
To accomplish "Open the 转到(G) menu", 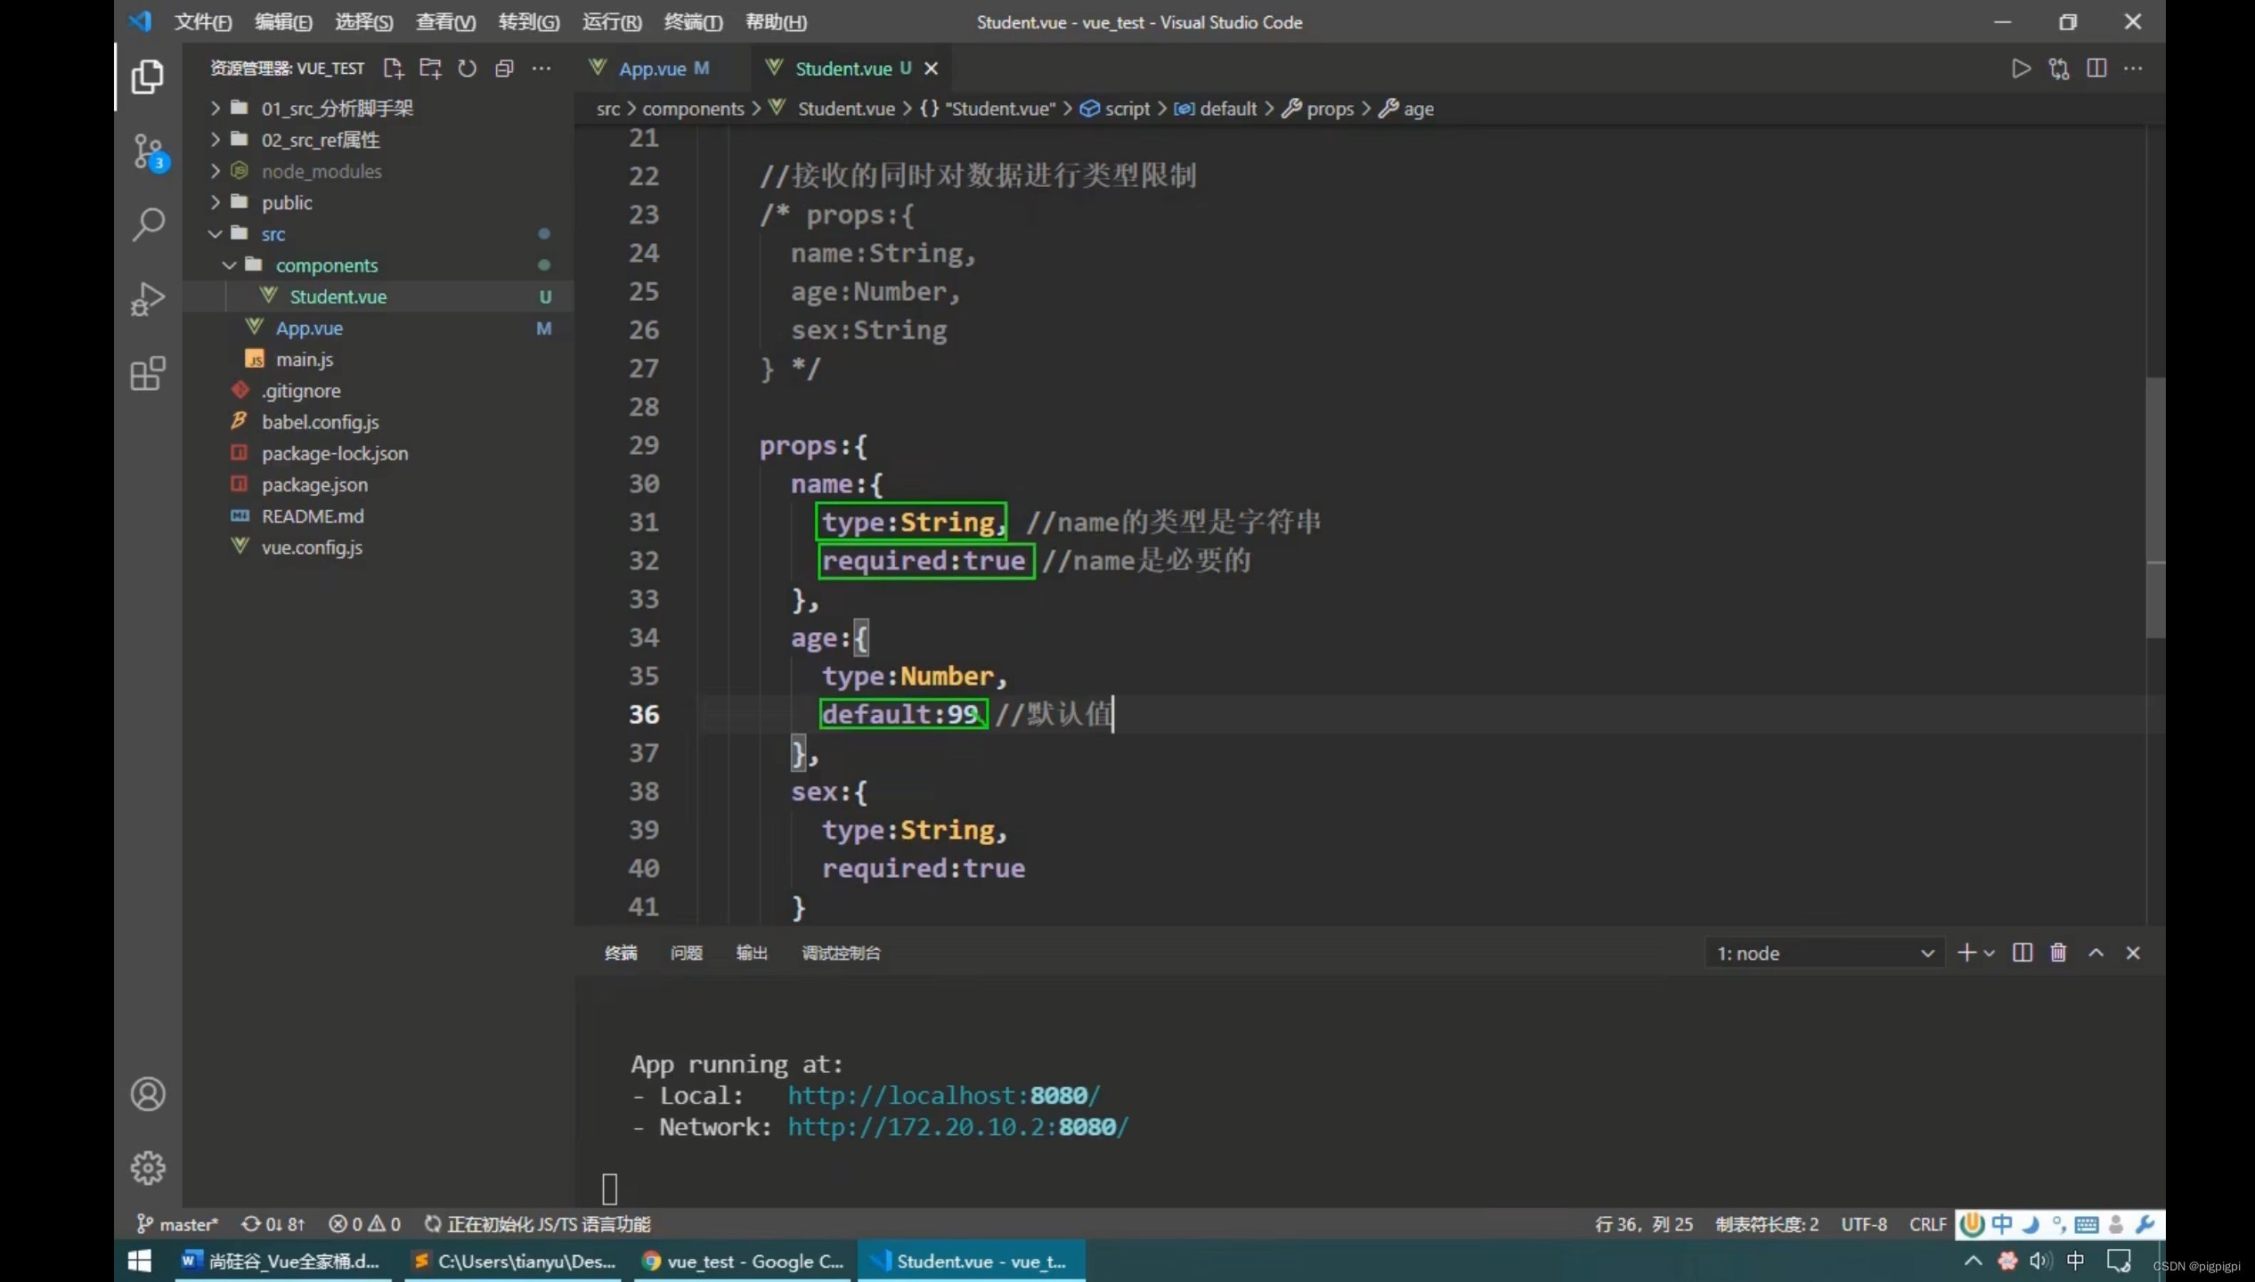I will 529,22.
